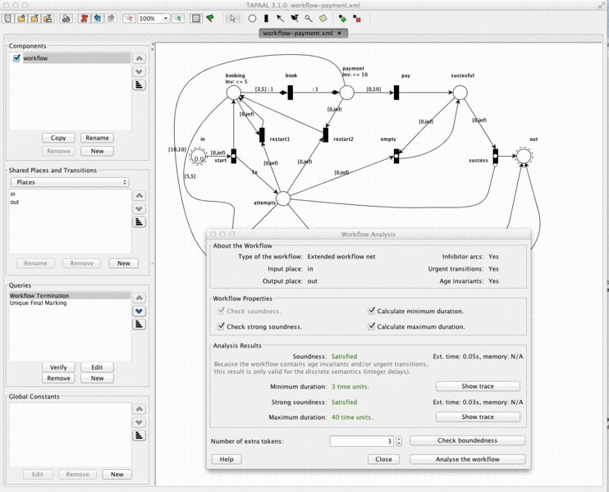Click the add token green icon
609x492 pixels.
click(342, 18)
